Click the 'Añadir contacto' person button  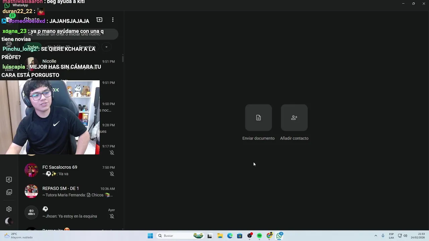(x=294, y=117)
